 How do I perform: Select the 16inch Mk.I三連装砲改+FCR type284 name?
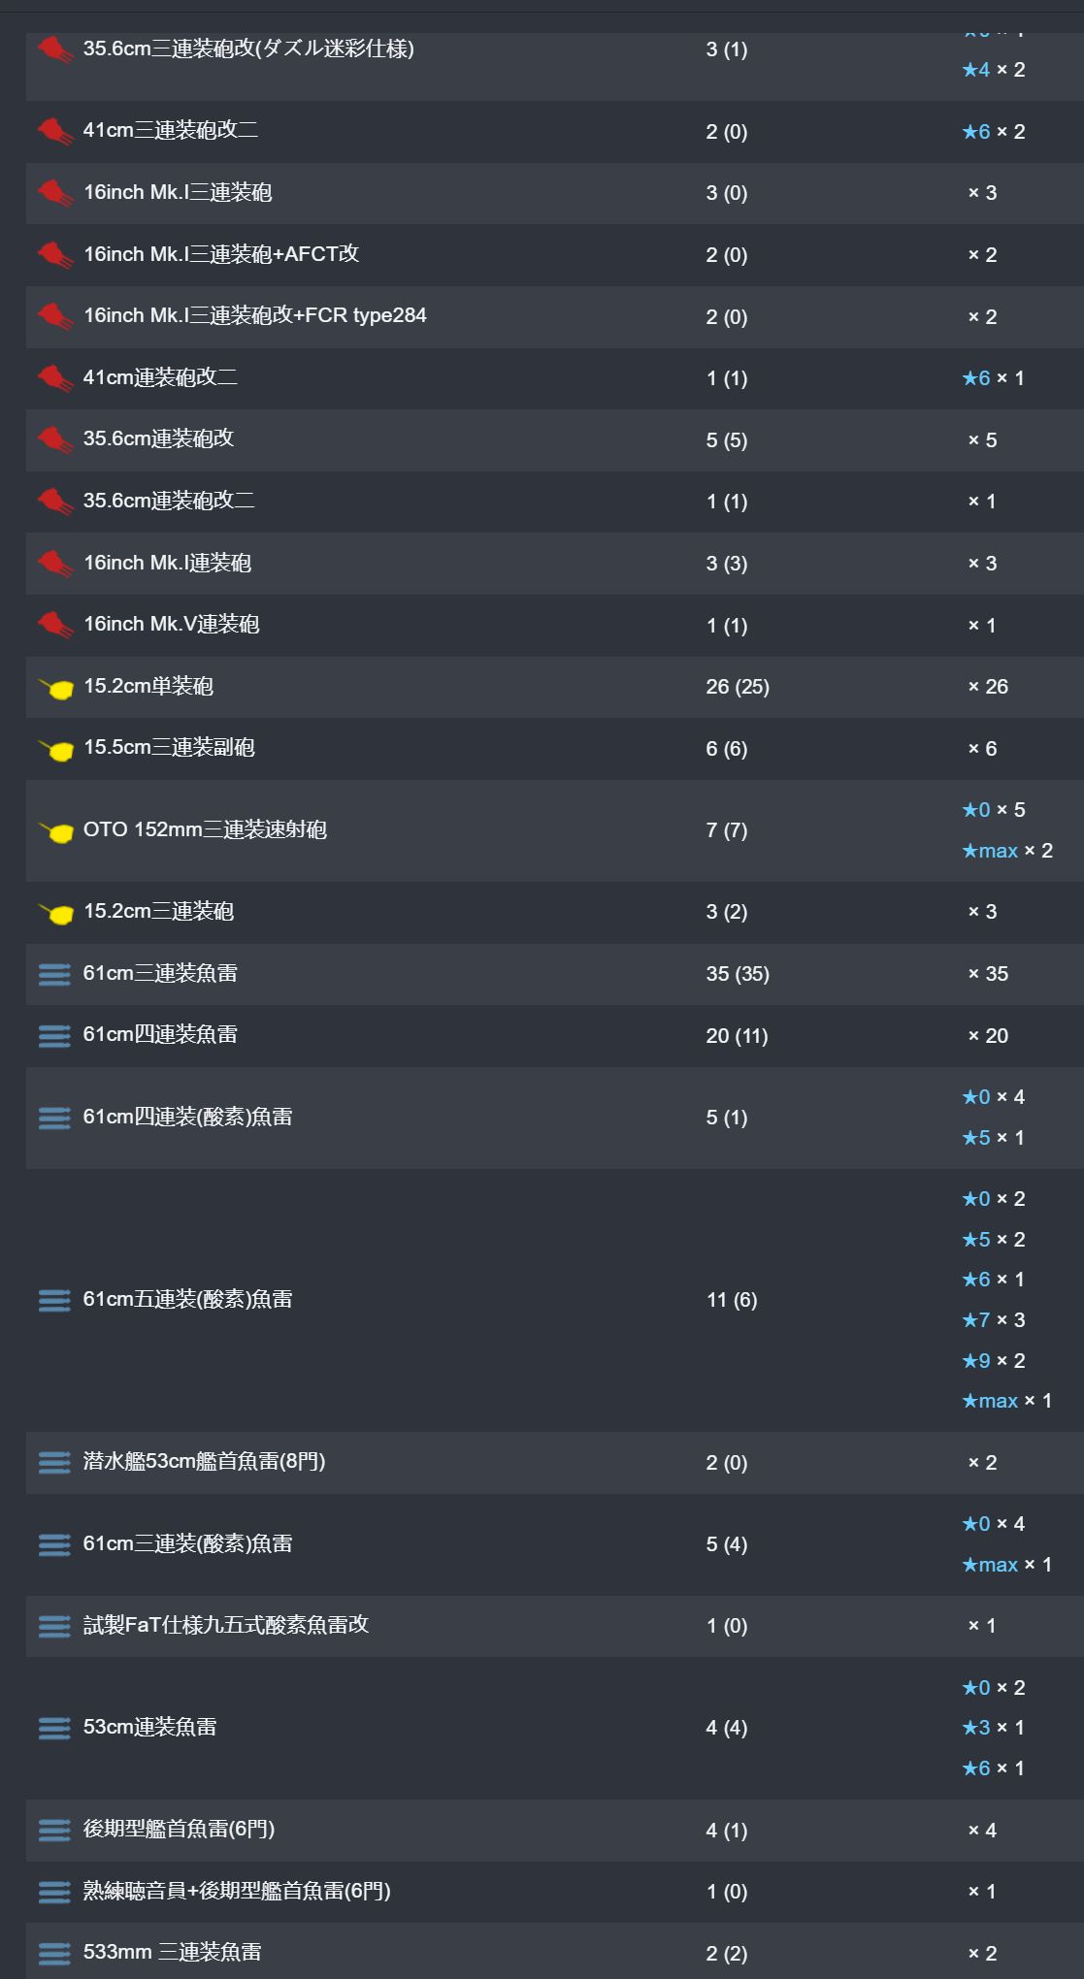pyautogui.click(x=254, y=315)
